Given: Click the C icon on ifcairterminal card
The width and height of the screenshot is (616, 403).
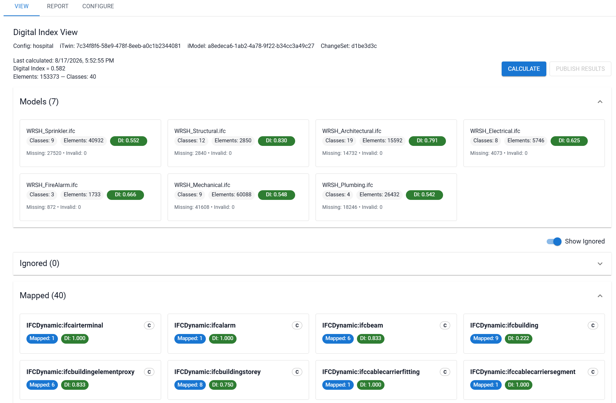Looking at the screenshot, I should coord(149,325).
